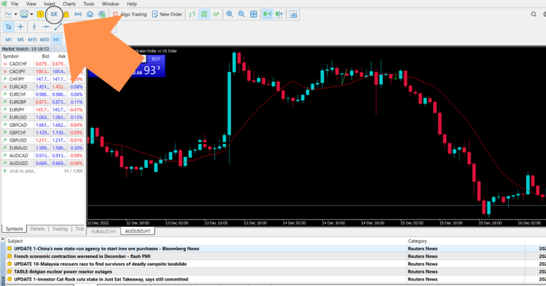Switch chart to line chart mode

pyautogui.click(x=216, y=14)
